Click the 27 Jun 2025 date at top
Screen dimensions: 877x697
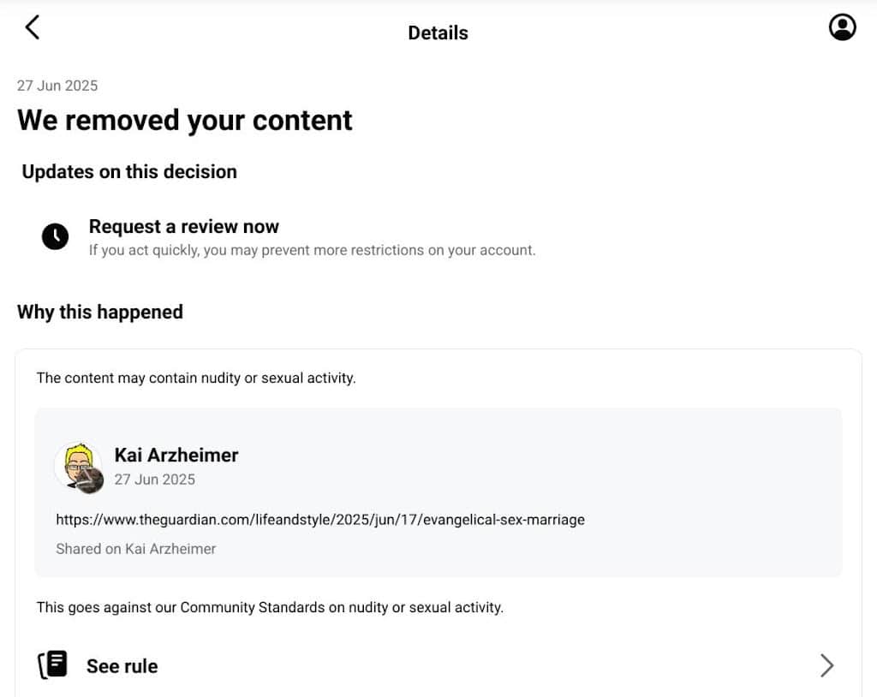coord(57,86)
